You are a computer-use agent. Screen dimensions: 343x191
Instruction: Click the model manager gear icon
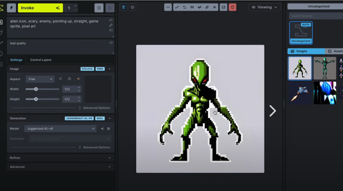(108, 128)
